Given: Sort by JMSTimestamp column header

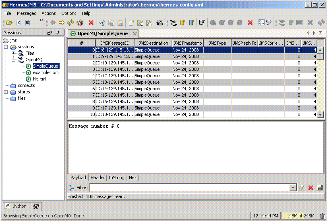Looking at the screenshot, I should click(x=187, y=43).
